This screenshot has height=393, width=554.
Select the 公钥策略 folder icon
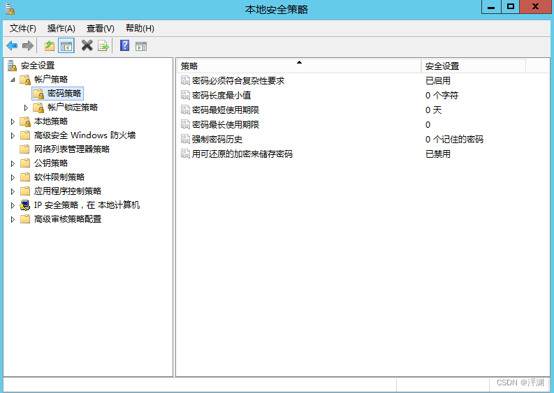click(x=24, y=163)
